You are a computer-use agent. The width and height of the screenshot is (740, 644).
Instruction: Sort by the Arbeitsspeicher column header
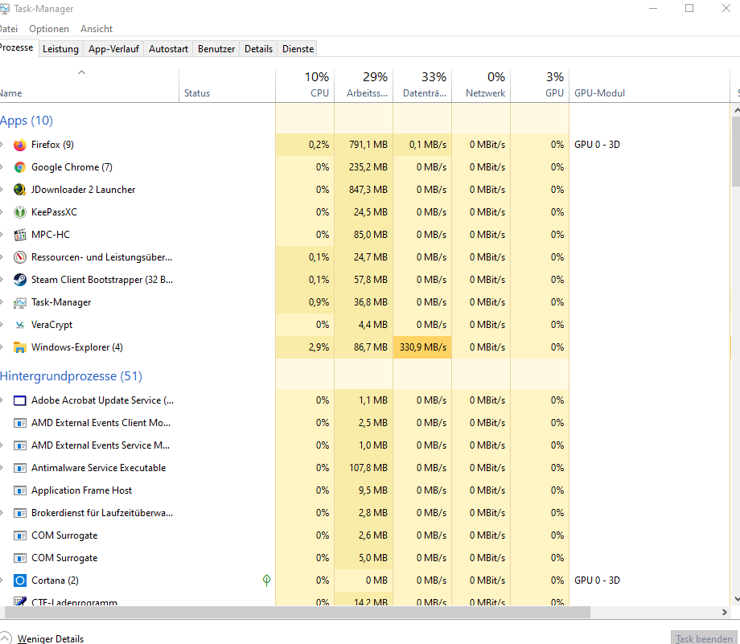pyautogui.click(x=364, y=85)
